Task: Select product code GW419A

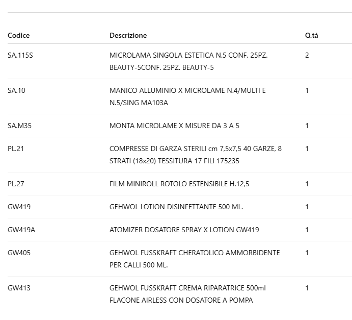Action: (21, 230)
